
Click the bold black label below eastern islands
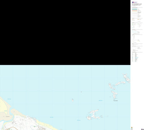(x=116, y=101)
